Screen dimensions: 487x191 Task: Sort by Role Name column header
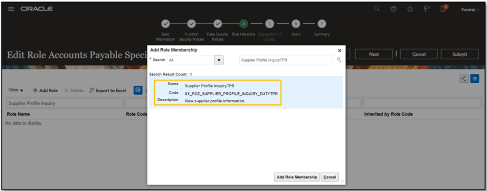pos(18,114)
